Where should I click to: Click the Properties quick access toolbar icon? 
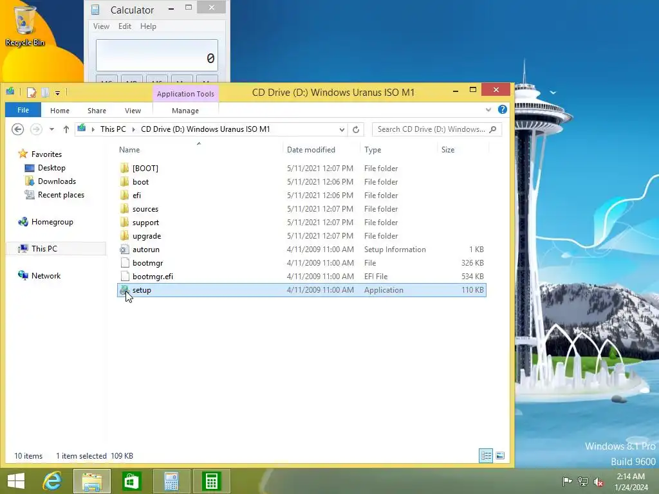coord(32,92)
